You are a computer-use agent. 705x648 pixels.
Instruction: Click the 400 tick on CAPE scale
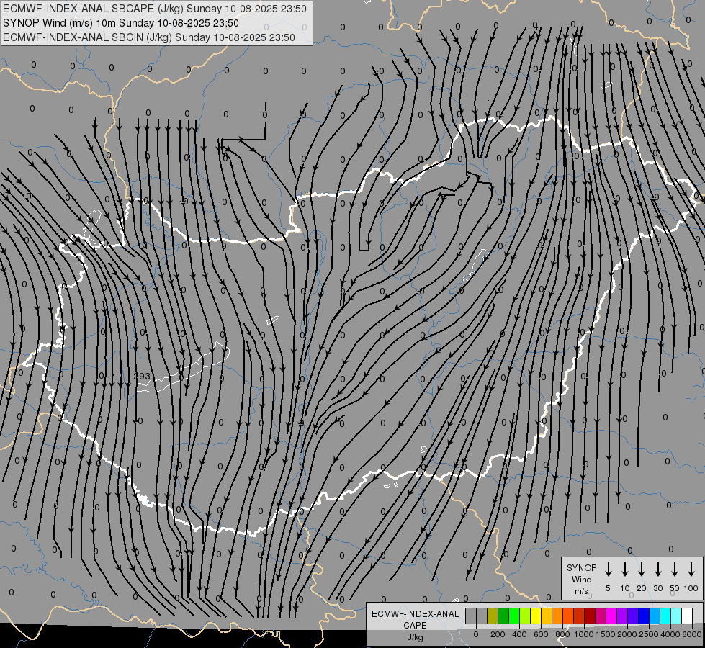[519, 634]
